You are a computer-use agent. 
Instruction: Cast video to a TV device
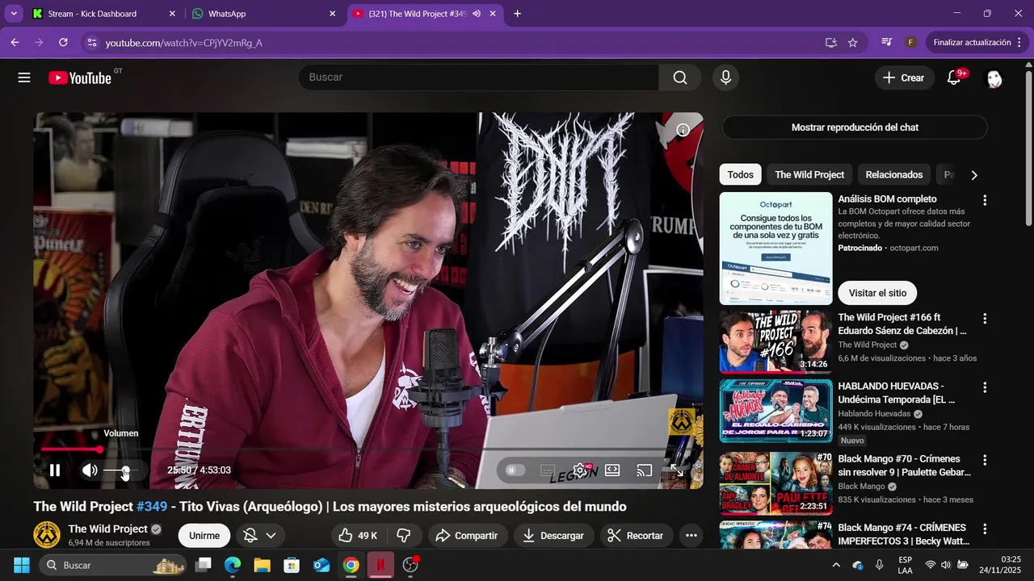point(644,470)
